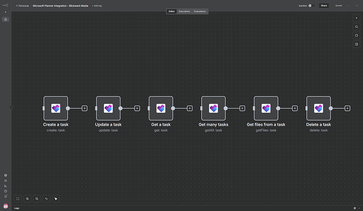Image resolution: width=363 pixels, height=211 pixels.
Task: Toggle the workflow Inactive switch
Action: pyautogui.click(x=310, y=6)
